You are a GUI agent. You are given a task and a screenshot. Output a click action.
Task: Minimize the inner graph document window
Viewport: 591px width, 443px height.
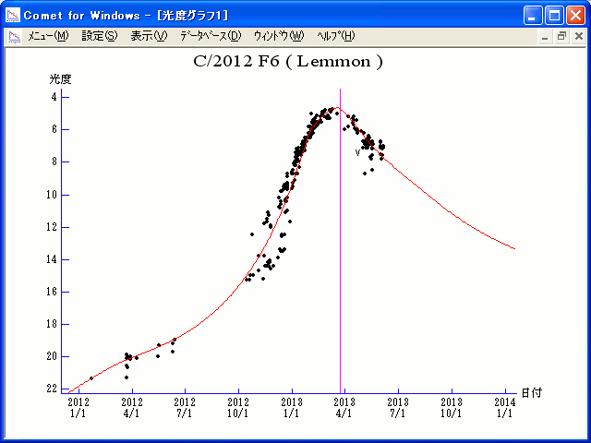(545, 37)
